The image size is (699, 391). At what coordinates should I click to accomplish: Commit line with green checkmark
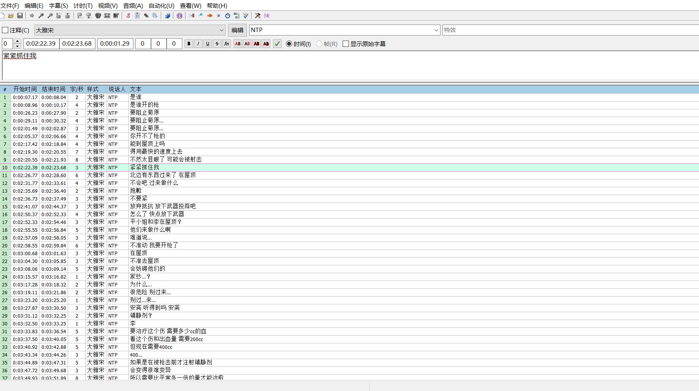point(277,44)
